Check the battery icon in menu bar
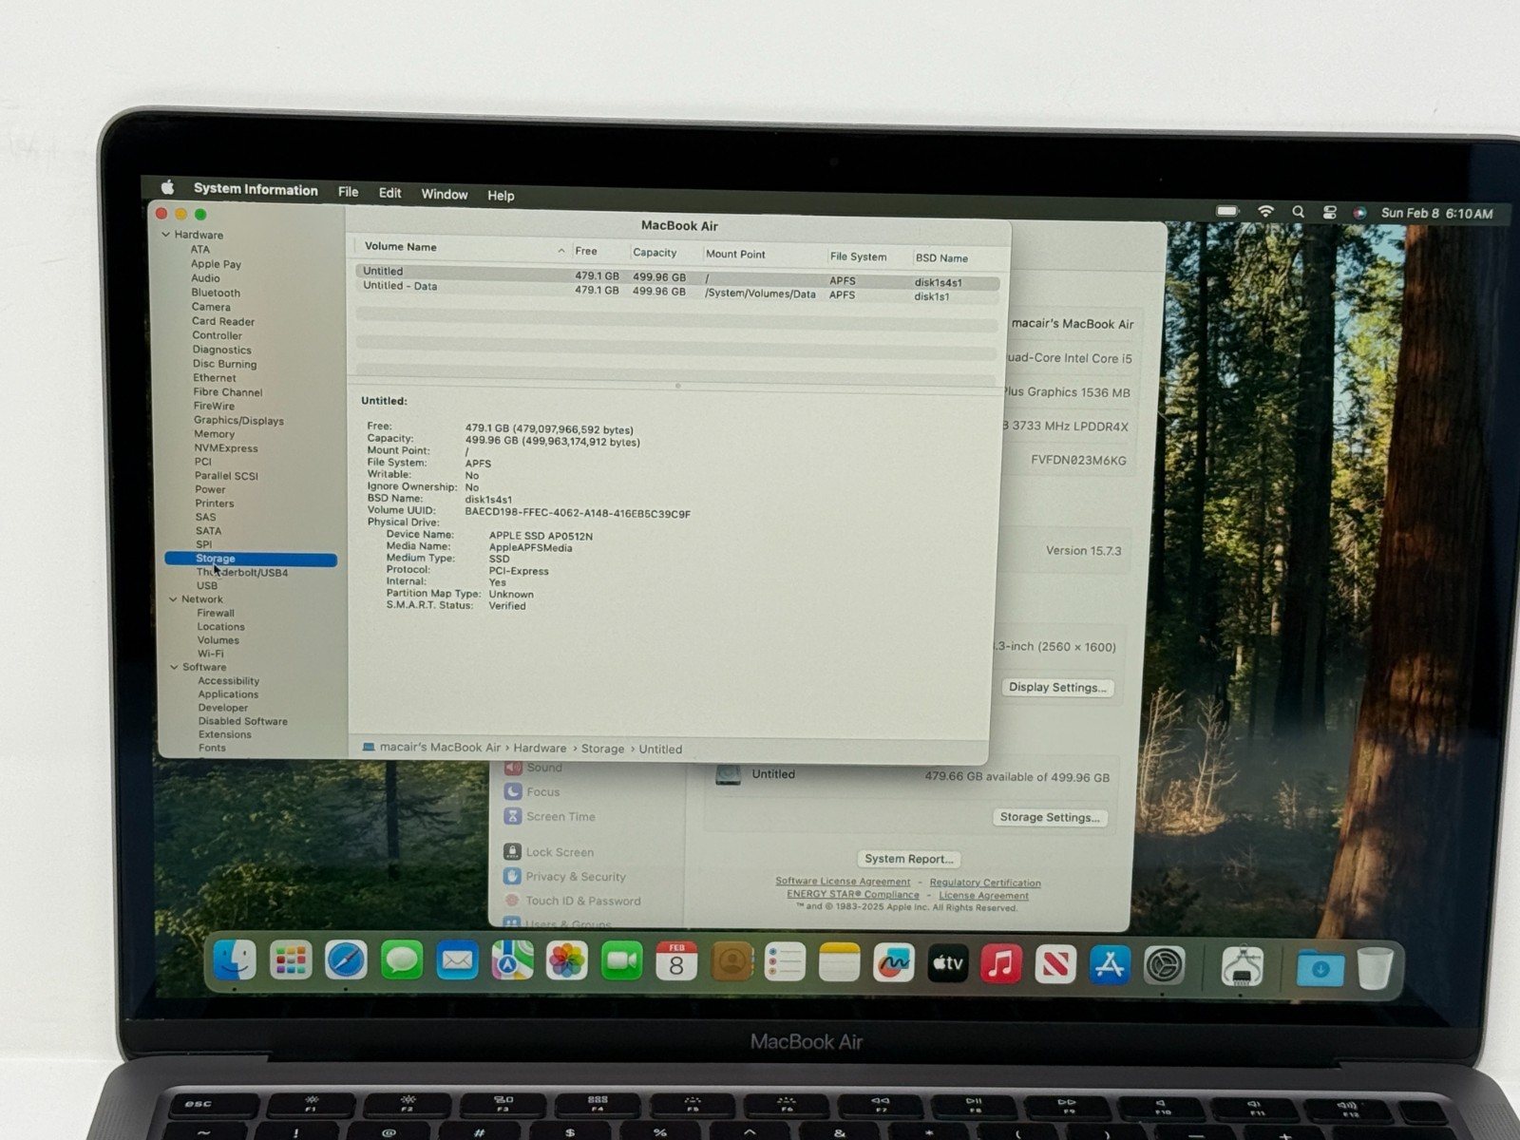 1227,210
